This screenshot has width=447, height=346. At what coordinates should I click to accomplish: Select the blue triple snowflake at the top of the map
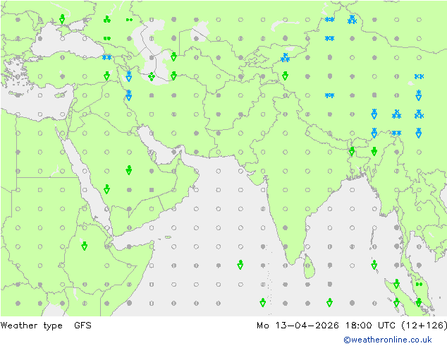point(351,20)
